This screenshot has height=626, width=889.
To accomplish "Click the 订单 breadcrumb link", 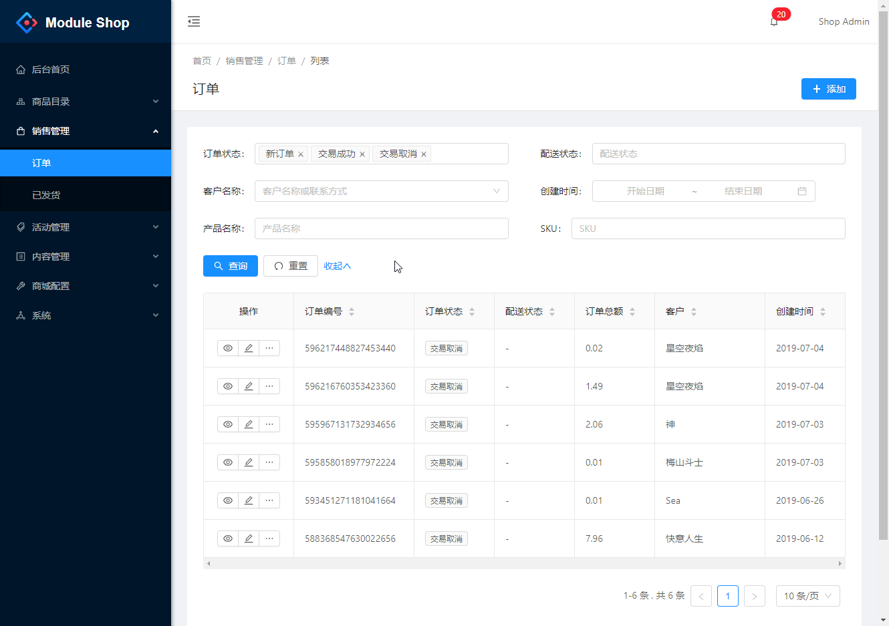I will (x=287, y=61).
